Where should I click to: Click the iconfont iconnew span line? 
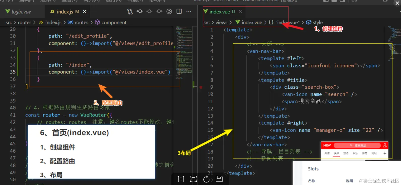[x=325, y=66]
